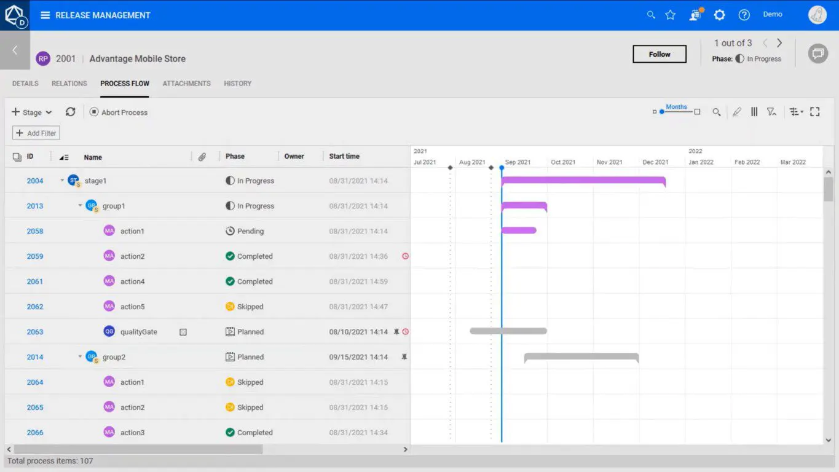Collapse the group1 tree node
The width and height of the screenshot is (839, 472).
pyautogui.click(x=80, y=206)
